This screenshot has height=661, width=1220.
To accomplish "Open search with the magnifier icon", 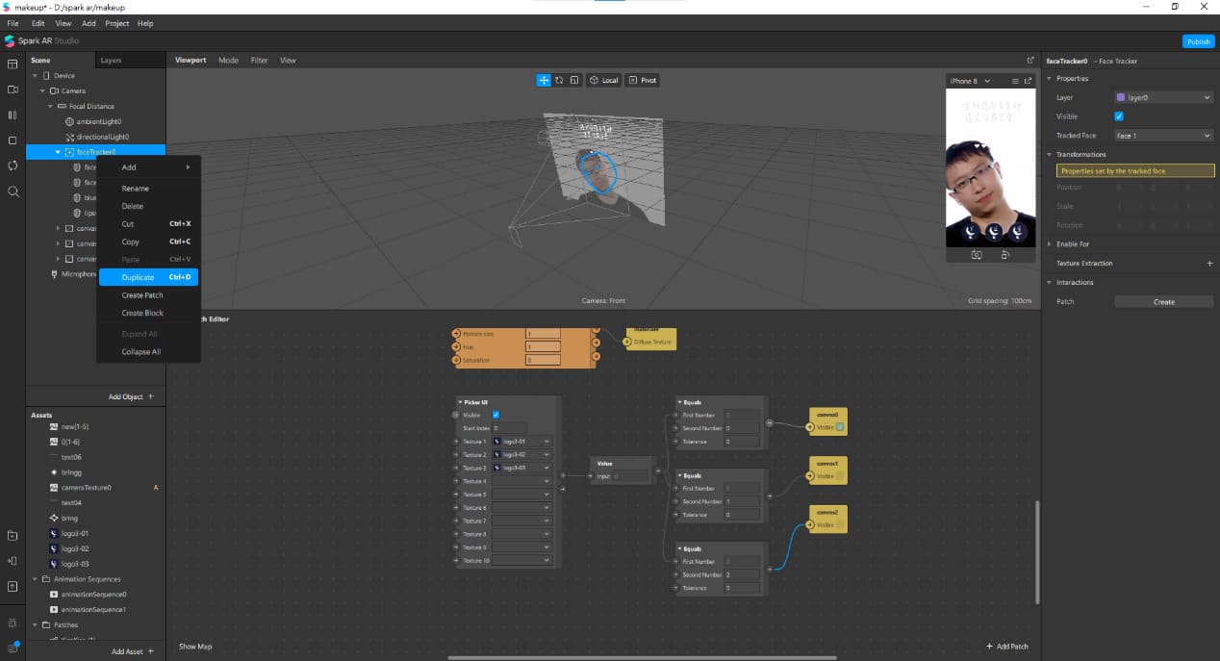I will [x=13, y=191].
